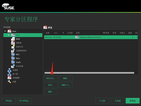
Task: Click the 删除... button
Action: point(51,92)
